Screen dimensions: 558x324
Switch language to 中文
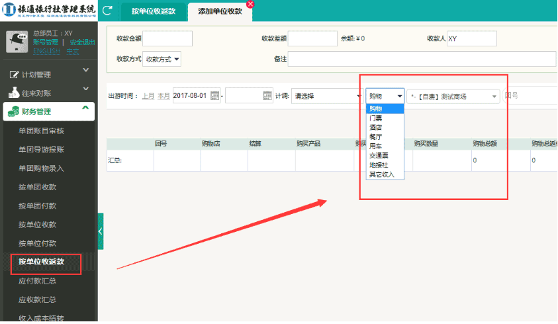(x=73, y=51)
